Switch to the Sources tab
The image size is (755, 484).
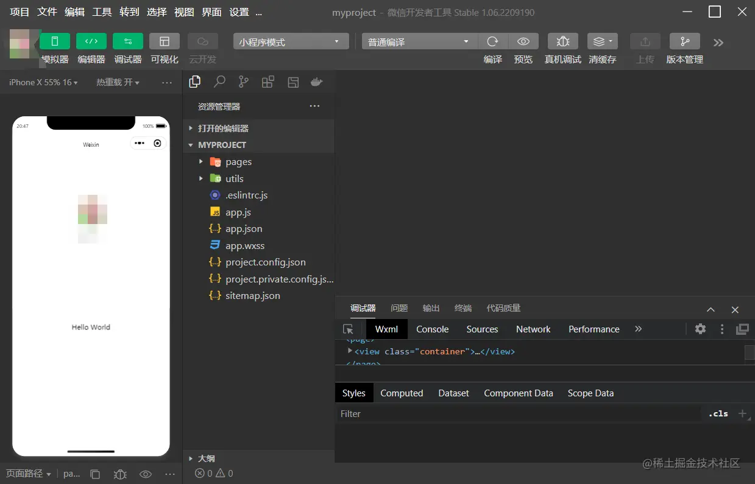click(x=482, y=329)
